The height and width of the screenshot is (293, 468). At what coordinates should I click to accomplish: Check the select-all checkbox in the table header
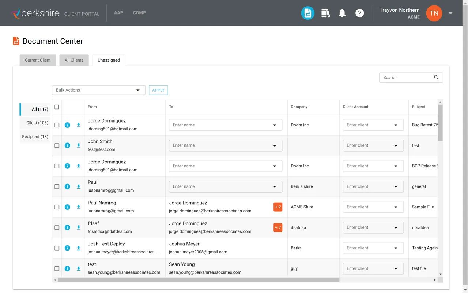coord(57,107)
